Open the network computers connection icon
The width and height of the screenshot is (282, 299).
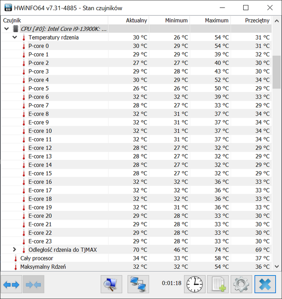click(x=138, y=284)
